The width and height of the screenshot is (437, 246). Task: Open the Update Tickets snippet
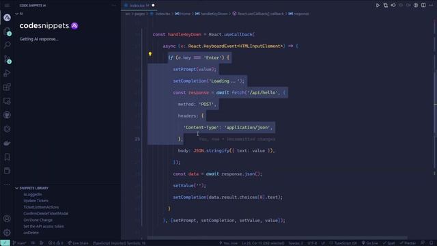(x=36, y=201)
